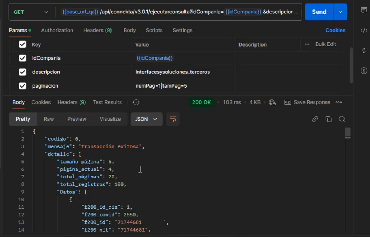Search within the response body
The width and height of the screenshot is (370, 237).
[x=342, y=119]
